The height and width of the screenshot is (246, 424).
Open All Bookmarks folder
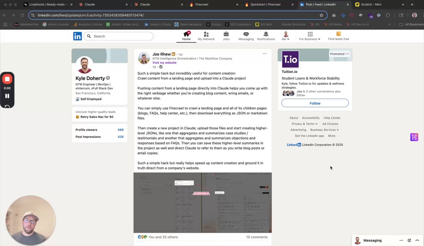[411, 24]
